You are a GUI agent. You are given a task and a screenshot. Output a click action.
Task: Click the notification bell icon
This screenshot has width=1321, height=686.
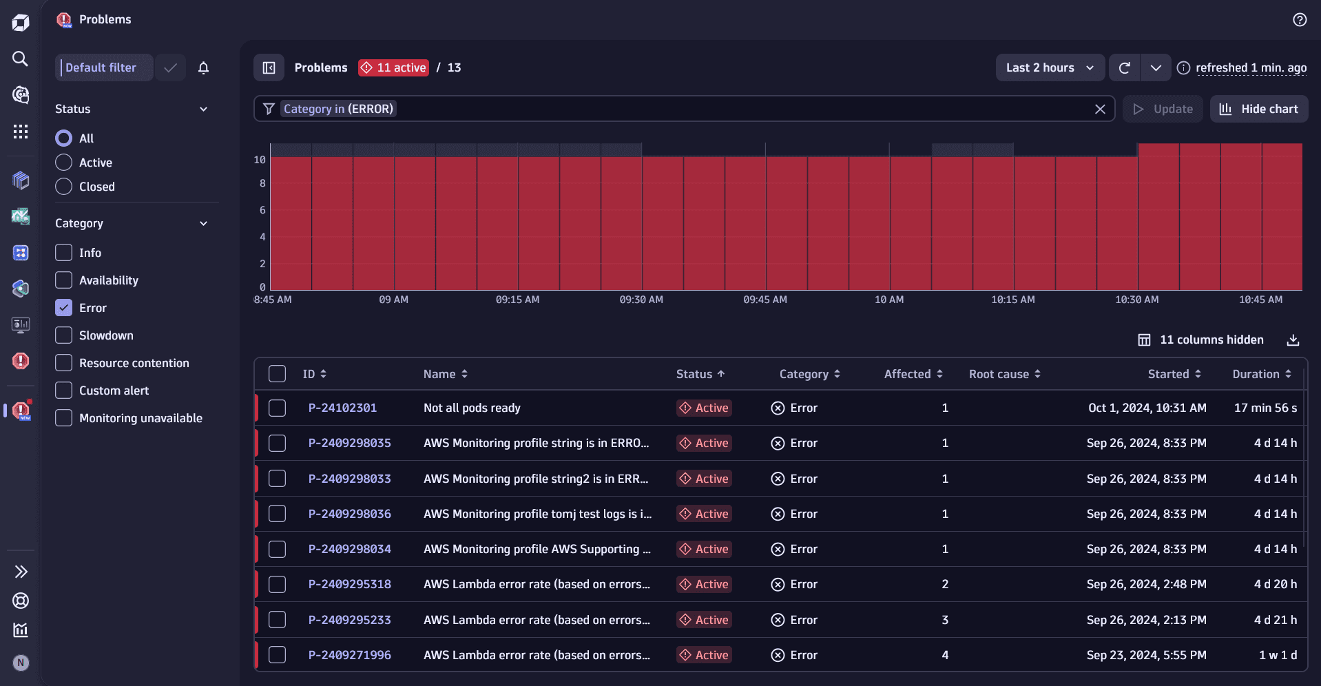click(x=203, y=67)
